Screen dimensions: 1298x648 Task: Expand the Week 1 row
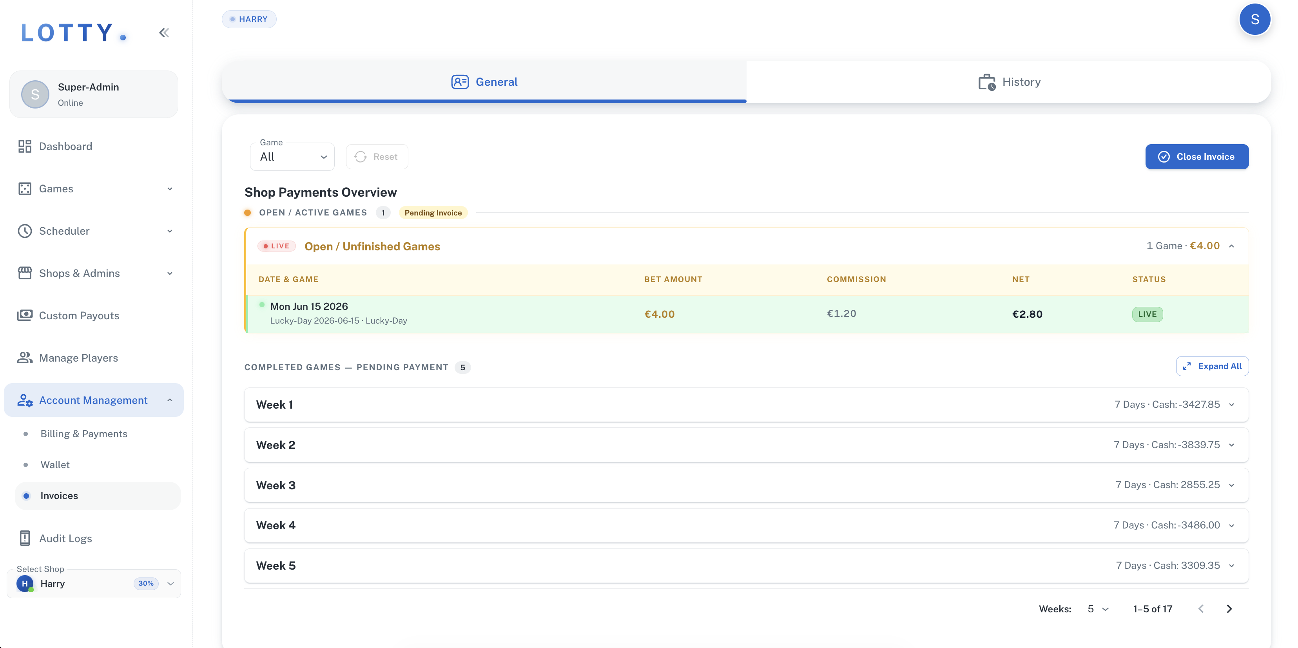tap(746, 405)
